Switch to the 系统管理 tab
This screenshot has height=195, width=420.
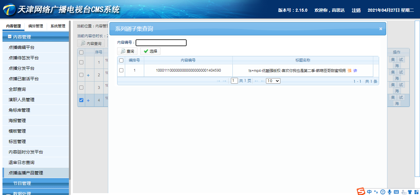[58, 26]
